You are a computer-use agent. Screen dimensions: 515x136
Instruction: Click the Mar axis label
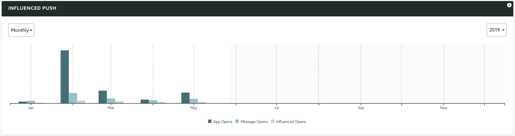click(x=111, y=108)
